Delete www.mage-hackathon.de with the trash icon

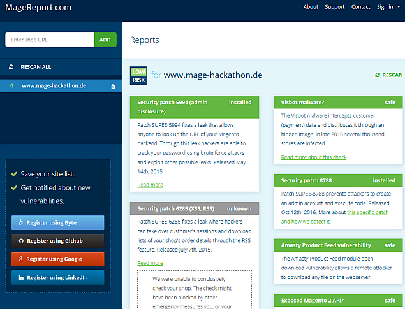click(113, 86)
